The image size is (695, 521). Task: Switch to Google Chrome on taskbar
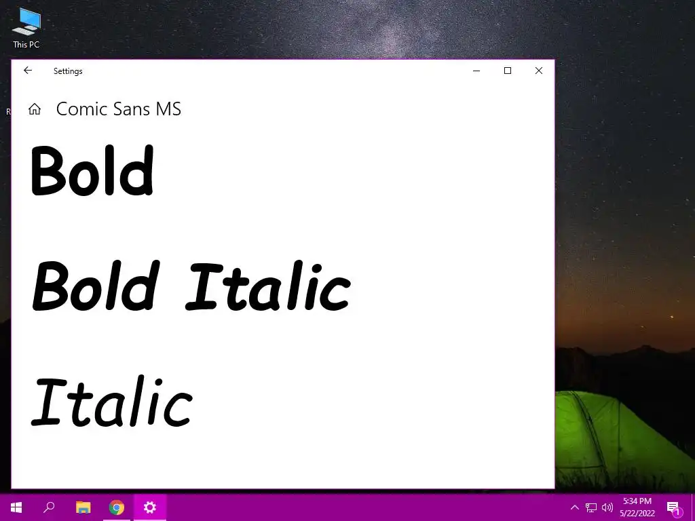tap(117, 507)
